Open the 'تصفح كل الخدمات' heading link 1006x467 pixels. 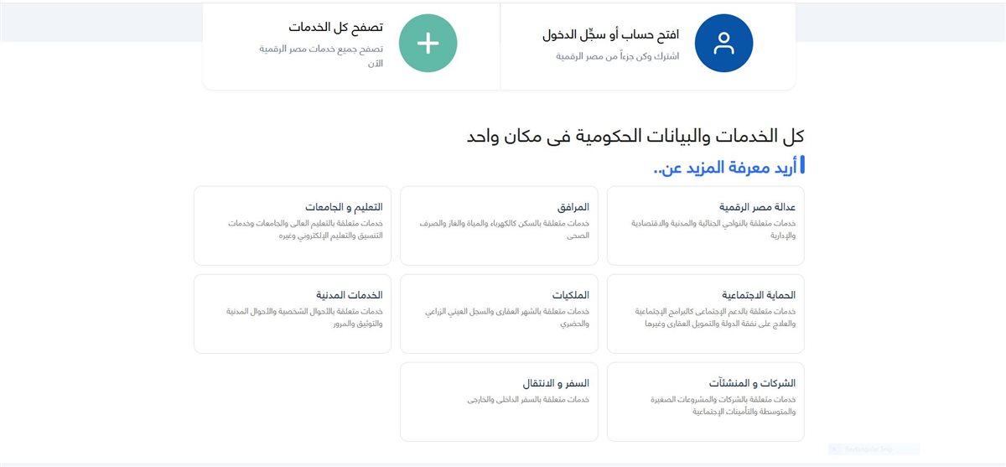coord(336,28)
